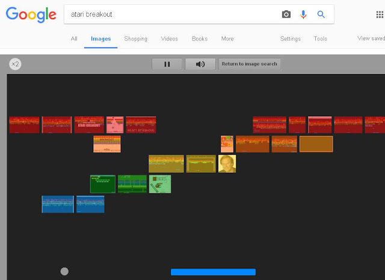
Task: Click the x2 lives indicator
Action: point(15,64)
